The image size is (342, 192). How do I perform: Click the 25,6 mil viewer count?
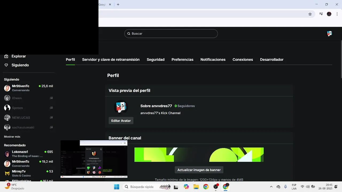point(46,86)
